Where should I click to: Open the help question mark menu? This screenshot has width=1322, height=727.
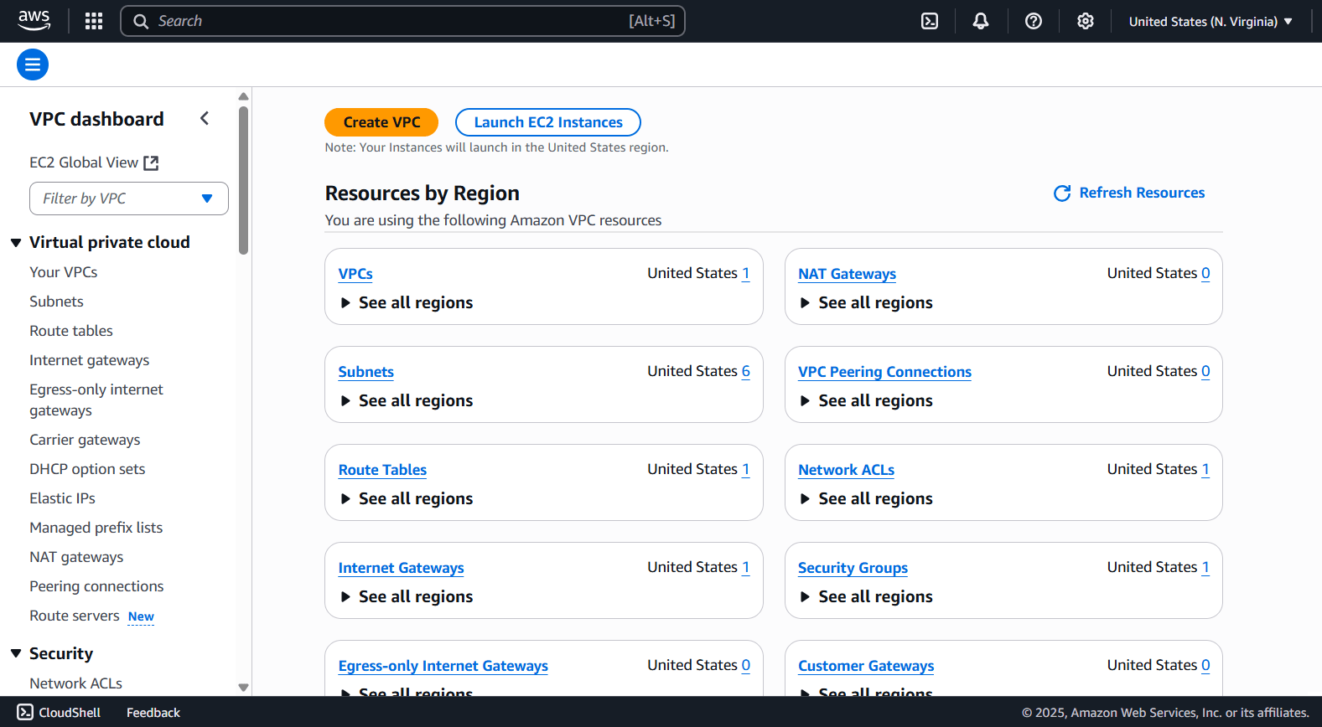click(x=1034, y=21)
